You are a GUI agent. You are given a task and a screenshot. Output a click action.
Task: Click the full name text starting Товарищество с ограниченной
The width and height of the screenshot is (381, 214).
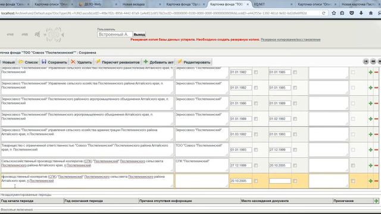[88, 150]
